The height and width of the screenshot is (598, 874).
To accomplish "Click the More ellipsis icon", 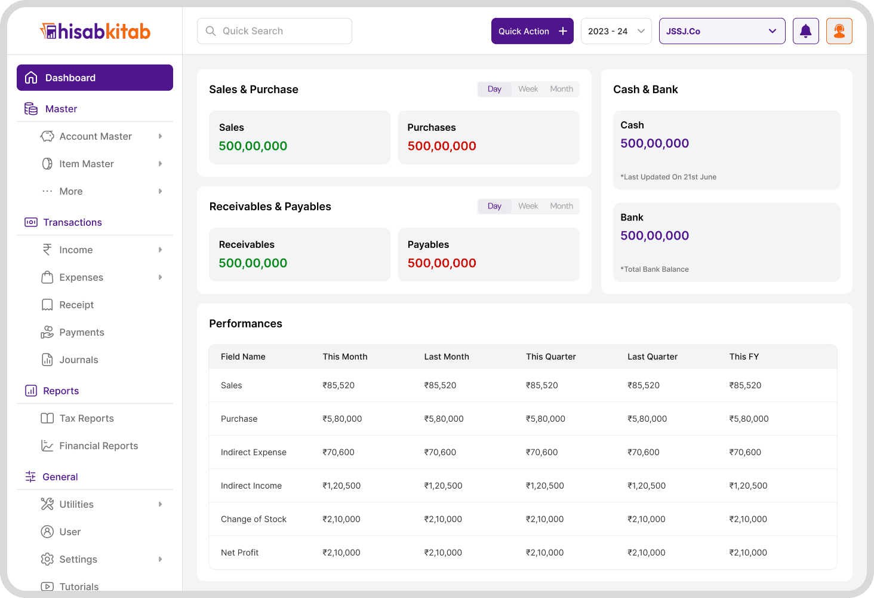I will coord(47,191).
